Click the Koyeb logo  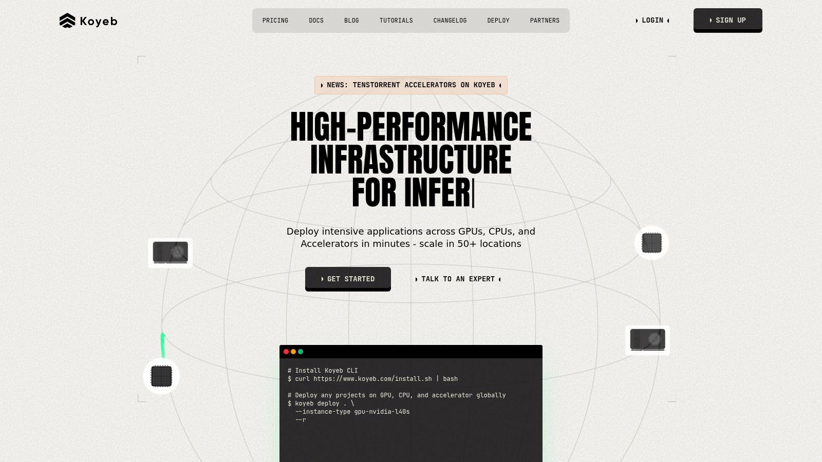pos(88,21)
